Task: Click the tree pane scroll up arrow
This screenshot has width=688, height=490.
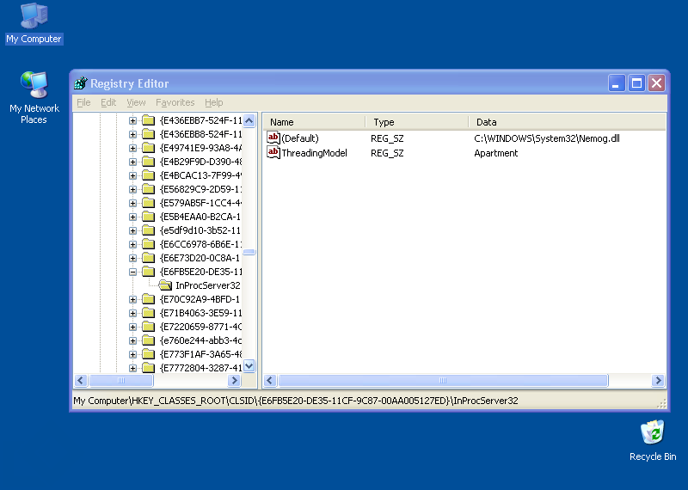Action: coord(249,120)
